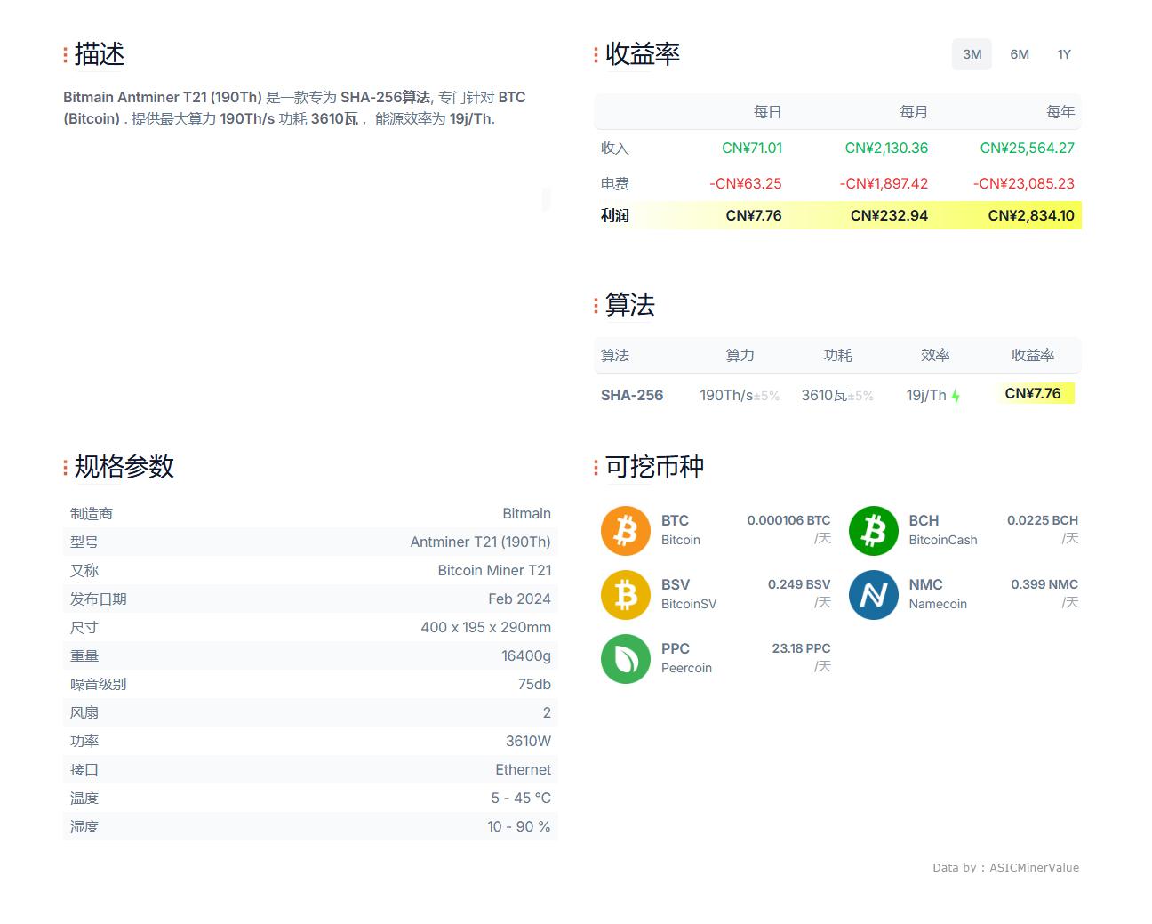1152x924 pixels.
Task: Click the Peercoin PPC leaf icon
Action: tap(626, 659)
